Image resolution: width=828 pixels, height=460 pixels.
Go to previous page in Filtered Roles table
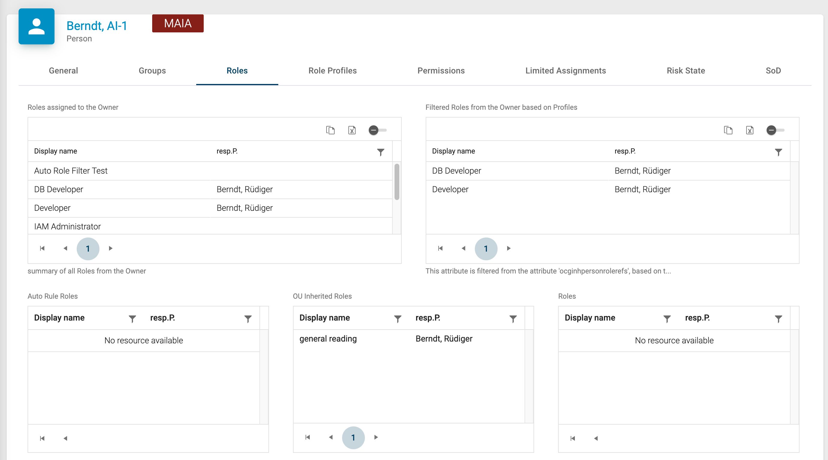(463, 248)
